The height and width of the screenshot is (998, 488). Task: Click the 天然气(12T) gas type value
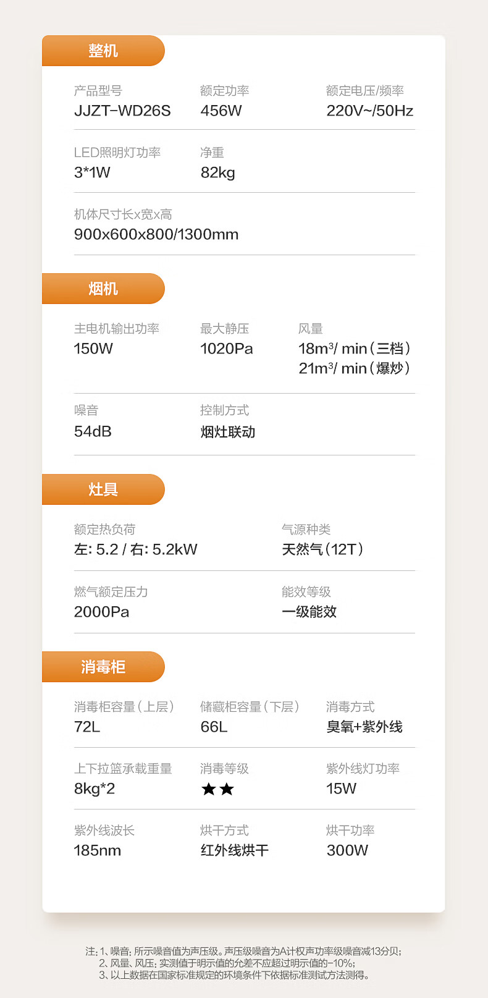click(x=322, y=549)
